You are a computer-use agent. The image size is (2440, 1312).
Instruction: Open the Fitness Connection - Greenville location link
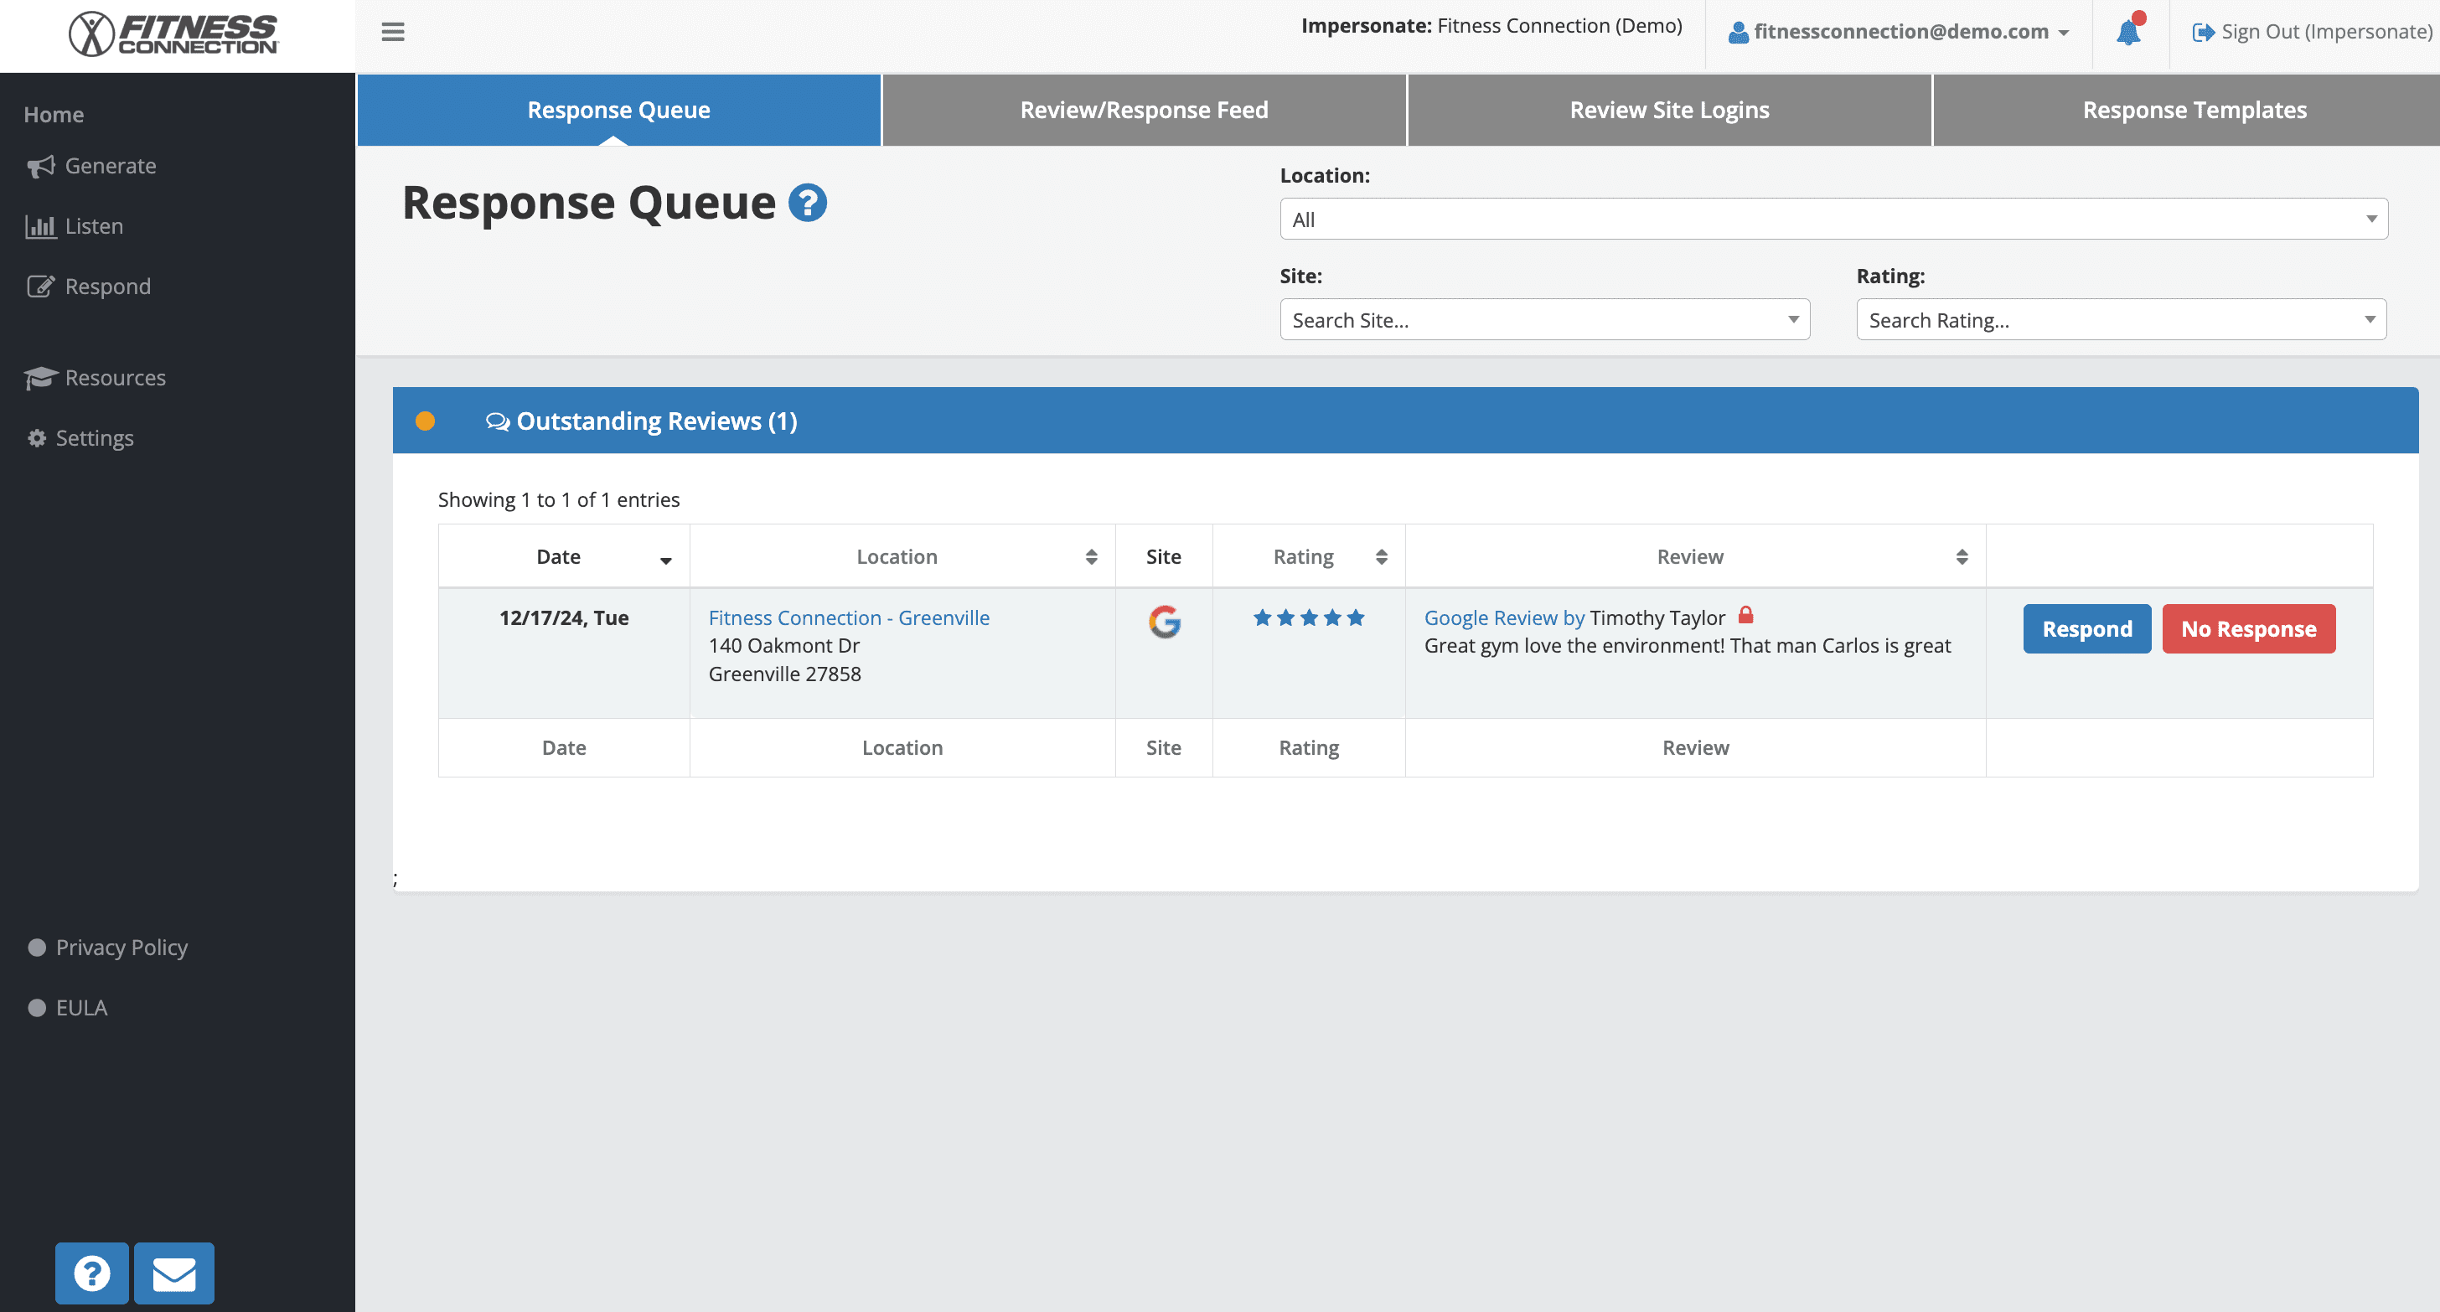point(849,617)
